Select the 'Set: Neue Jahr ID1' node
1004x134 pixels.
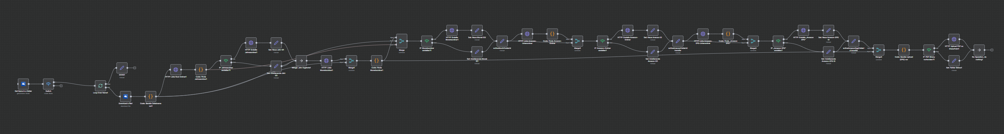[276, 43]
